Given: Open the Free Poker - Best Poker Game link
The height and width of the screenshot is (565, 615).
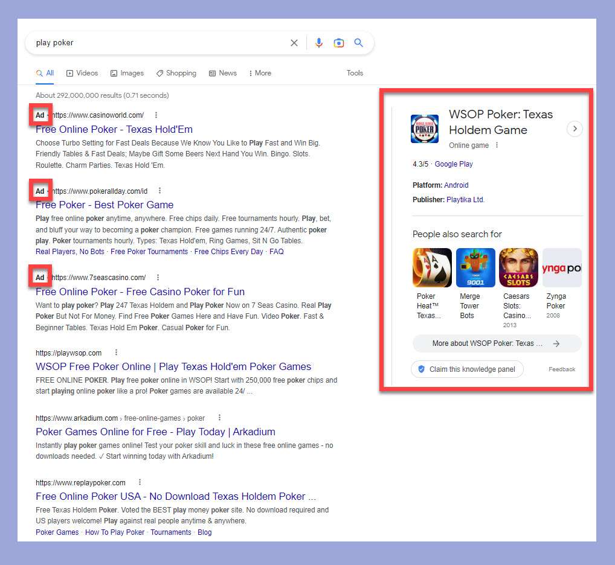Looking at the screenshot, I should point(105,205).
